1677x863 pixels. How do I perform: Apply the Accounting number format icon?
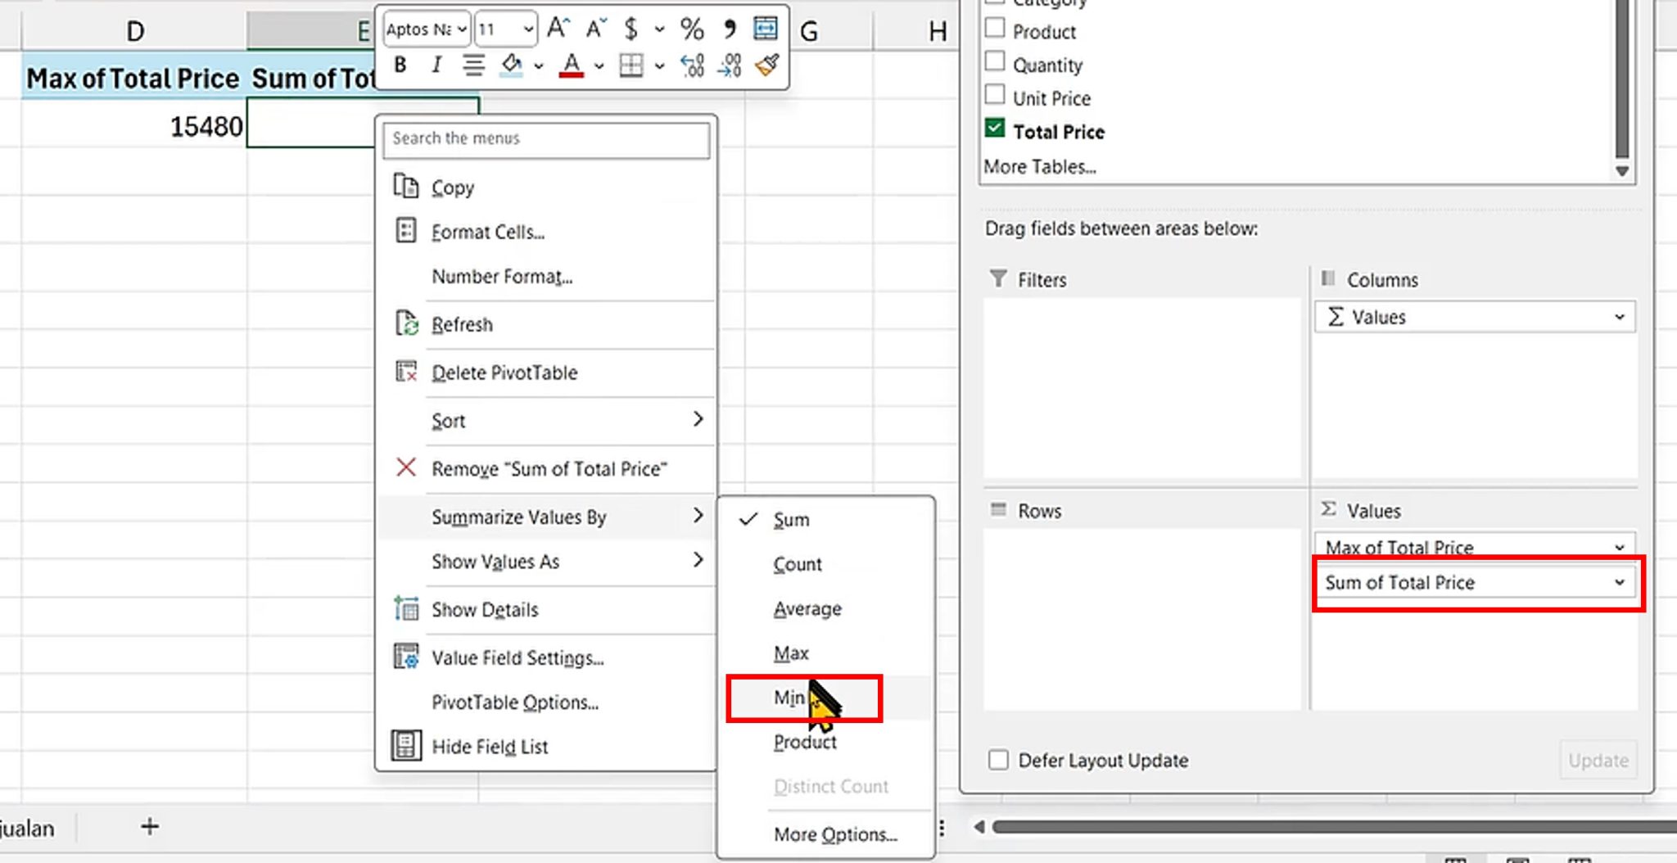point(631,29)
